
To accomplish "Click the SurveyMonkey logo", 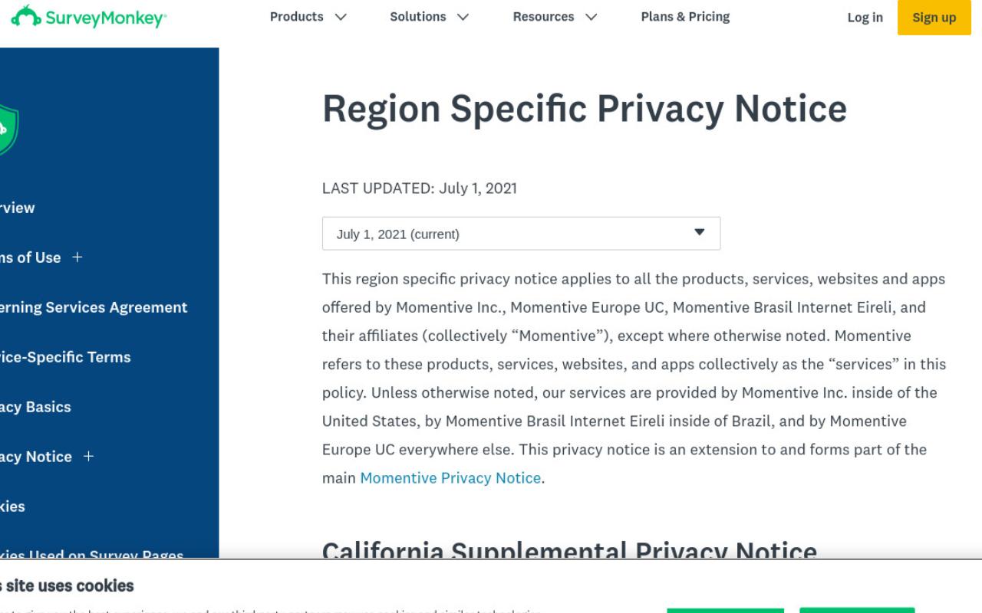I will (88, 17).
